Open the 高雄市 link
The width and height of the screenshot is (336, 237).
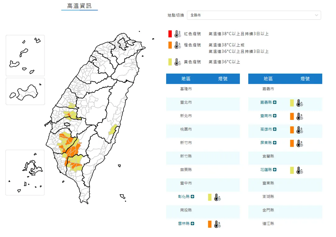[x=266, y=129]
